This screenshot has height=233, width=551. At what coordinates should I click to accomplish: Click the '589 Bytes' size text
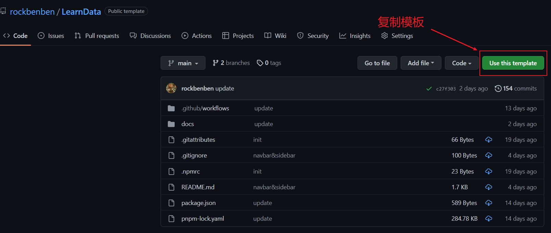[464, 203]
